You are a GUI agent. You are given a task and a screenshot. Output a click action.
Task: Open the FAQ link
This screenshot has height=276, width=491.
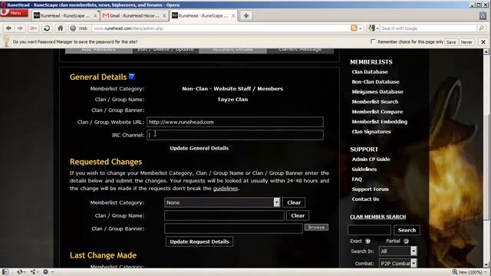(x=357, y=179)
